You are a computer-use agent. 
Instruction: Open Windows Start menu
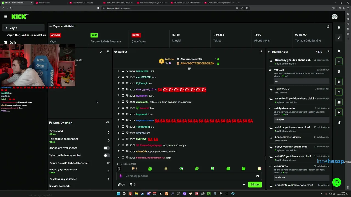tap(118, 194)
